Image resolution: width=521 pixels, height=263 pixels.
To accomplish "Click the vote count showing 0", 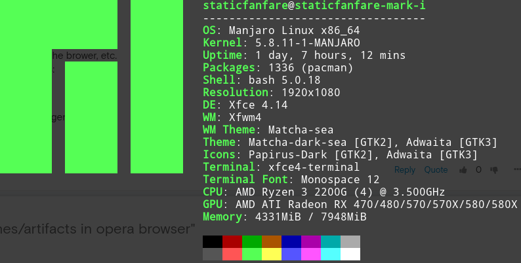I will pyautogui.click(x=478, y=170).
